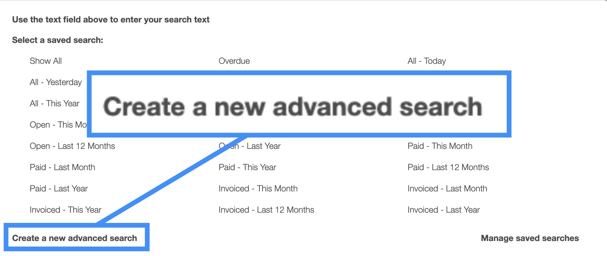Viewport: 607px width, 256px height.
Task: Open the Invoiced - Last Month search
Action: (447, 189)
